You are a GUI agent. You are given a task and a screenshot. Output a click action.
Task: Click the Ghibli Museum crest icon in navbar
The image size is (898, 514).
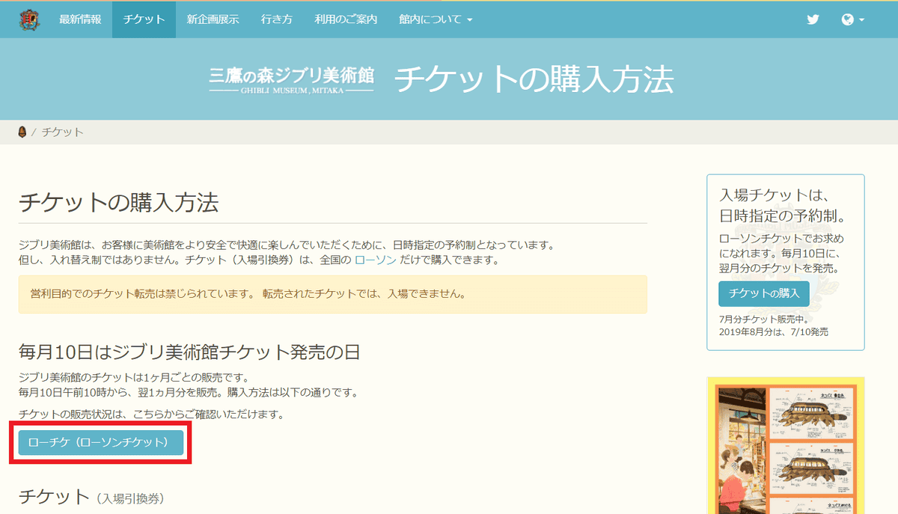click(x=30, y=19)
